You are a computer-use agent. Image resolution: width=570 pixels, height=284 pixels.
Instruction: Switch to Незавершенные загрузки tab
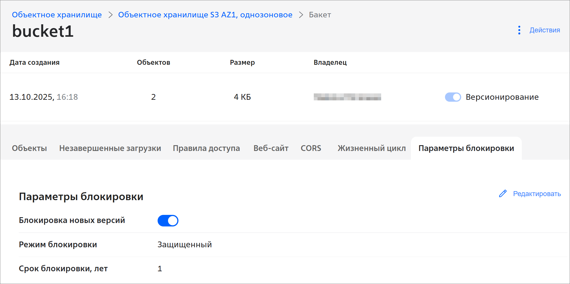click(110, 148)
